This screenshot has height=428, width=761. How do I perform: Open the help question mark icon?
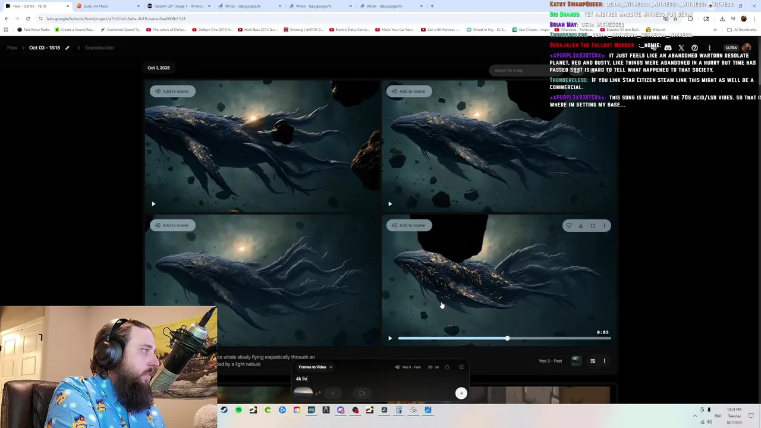click(x=694, y=48)
